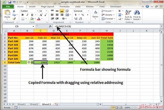The width and height of the screenshot is (164, 110).
Task: Decrease font size with shrink font icon
Action: [x=46, y=15]
